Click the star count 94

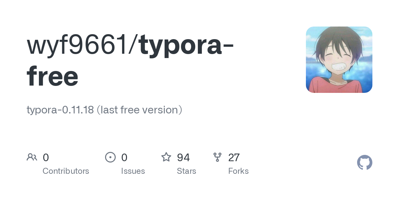pyautogui.click(x=184, y=158)
